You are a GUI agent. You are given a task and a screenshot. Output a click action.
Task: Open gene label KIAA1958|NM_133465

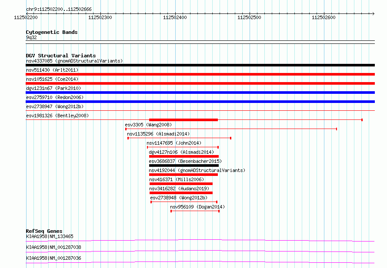(50, 236)
